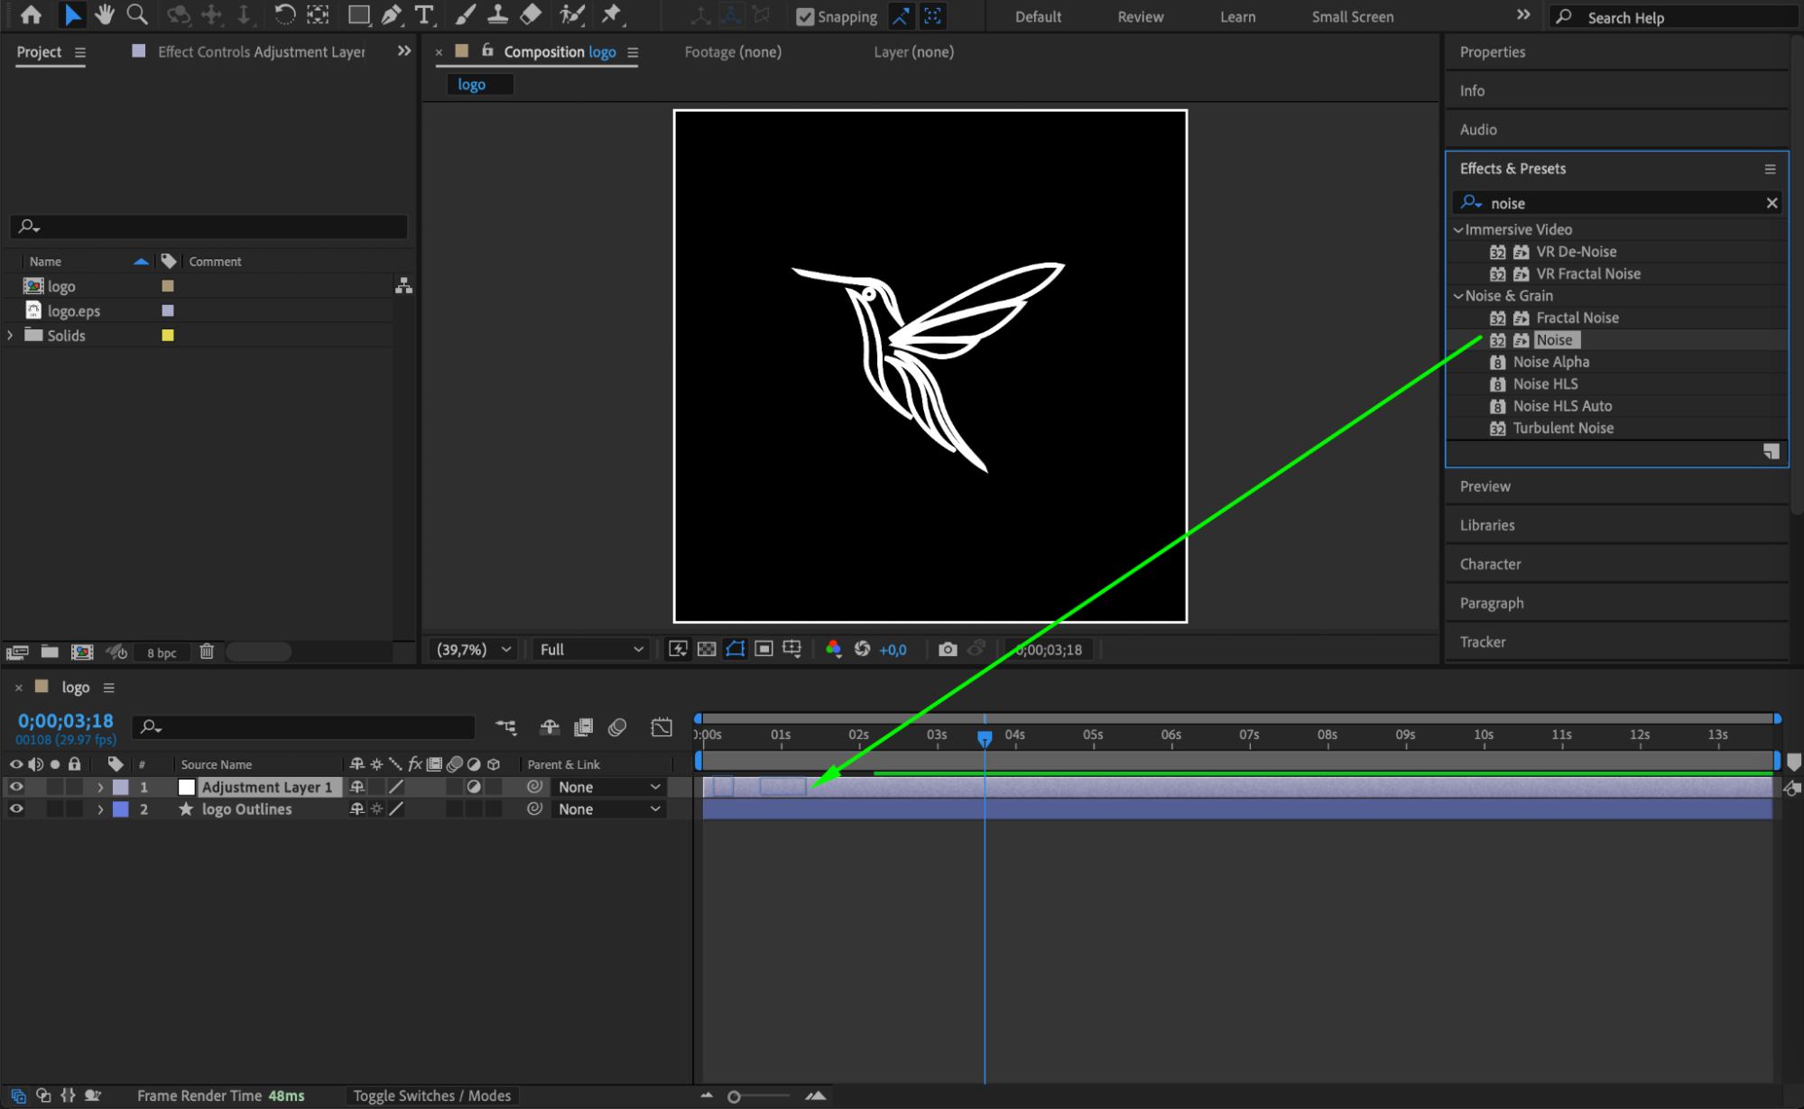
Task: Hide the Adjustment Layer 1 layer
Action: tap(16, 787)
